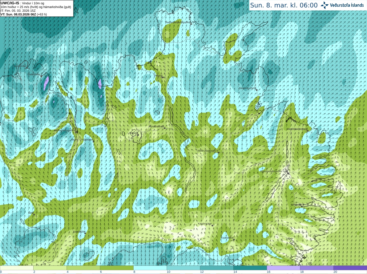Click the Veðurstofa Íslands name text
The width and height of the screenshot is (367, 274).
pyautogui.click(x=347, y=5)
